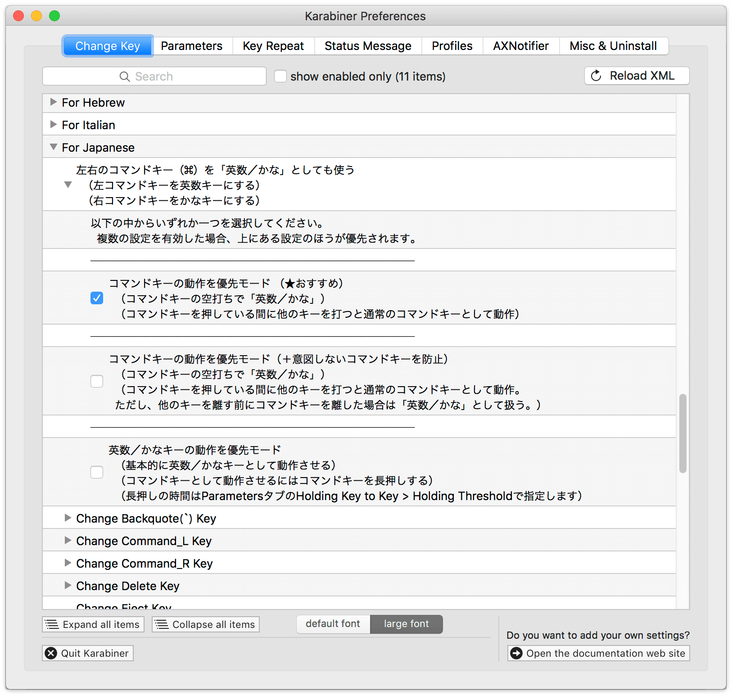This screenshot has width=732, height=695.
Task: Go to the Profiles tab
Action: coord(452,46)
